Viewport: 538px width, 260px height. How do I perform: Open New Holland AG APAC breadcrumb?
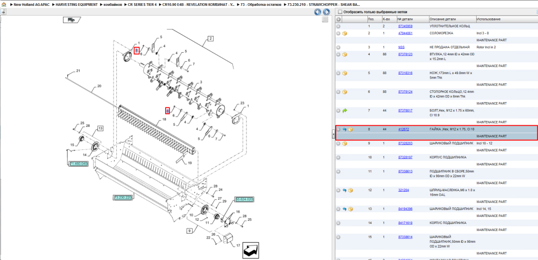tap(33, 5)
